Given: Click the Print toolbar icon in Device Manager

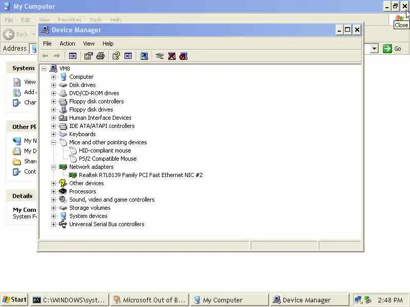Looking at the screenshot, I should (x=100, y=56).
